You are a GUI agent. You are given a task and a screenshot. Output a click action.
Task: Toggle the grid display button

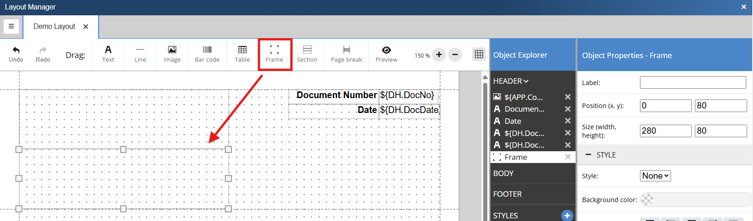[479, 54]
